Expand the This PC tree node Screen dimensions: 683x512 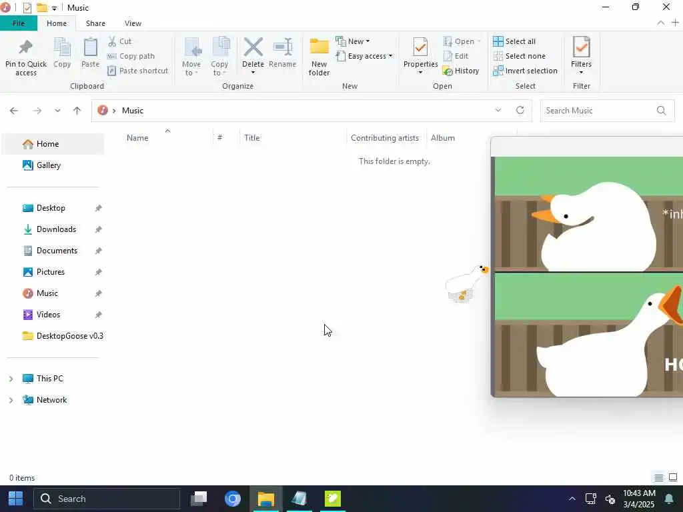(x=11, y=379)
